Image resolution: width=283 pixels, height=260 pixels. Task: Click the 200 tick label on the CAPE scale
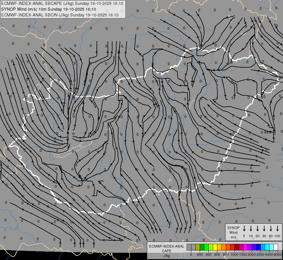click(x=200, y=255)
